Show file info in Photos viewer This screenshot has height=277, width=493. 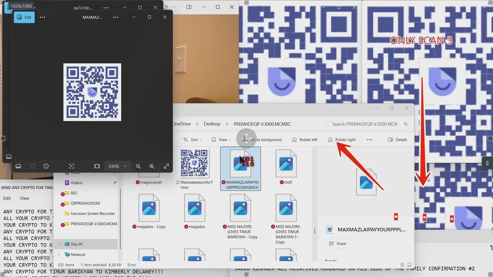click(x=46, y=166)
